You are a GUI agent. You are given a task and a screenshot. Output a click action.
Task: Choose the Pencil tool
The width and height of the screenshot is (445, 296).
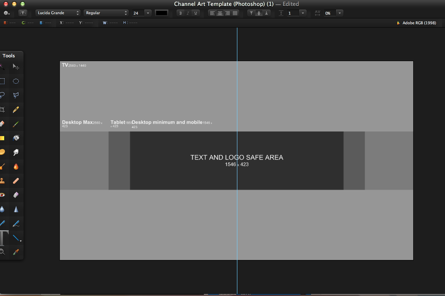pos(16,110)
